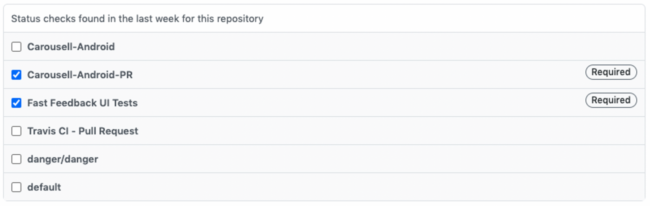
Task: Click the Required badge beside Carousell-Android-PR
Action: pos(611,72)
